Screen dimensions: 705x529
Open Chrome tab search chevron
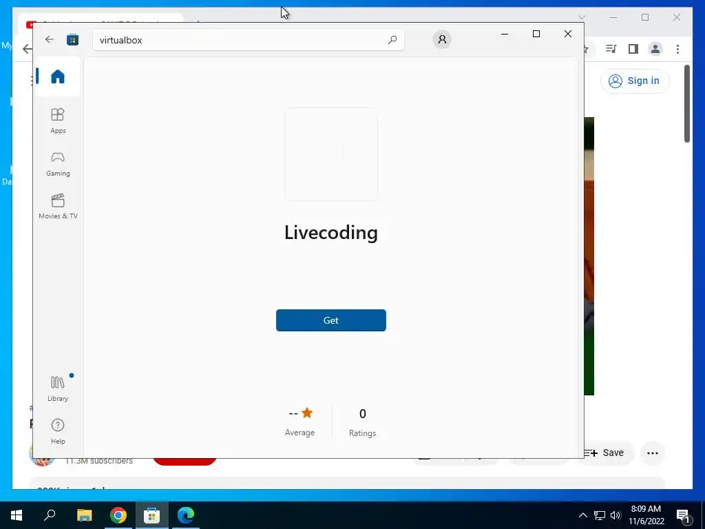click(581, 17)
